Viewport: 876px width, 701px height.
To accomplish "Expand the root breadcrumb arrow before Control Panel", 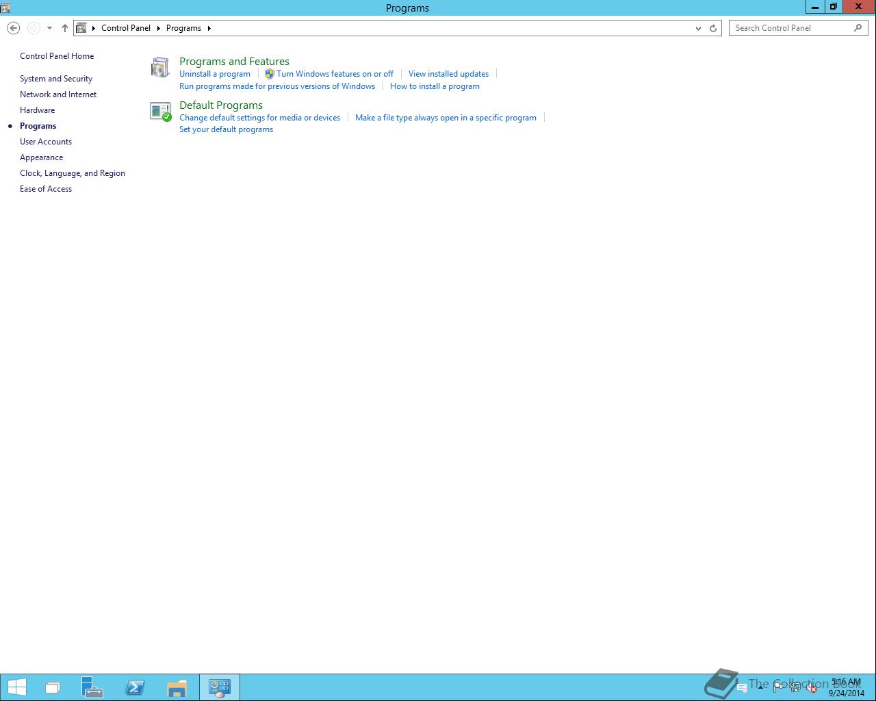I will (x=94, y=28).
